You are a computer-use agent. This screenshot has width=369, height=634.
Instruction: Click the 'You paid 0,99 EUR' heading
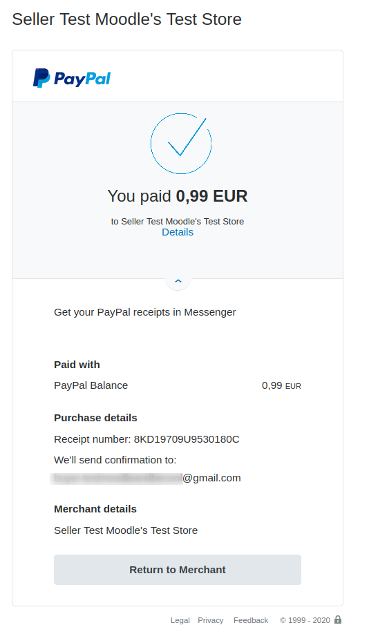(x=178, y=196)
